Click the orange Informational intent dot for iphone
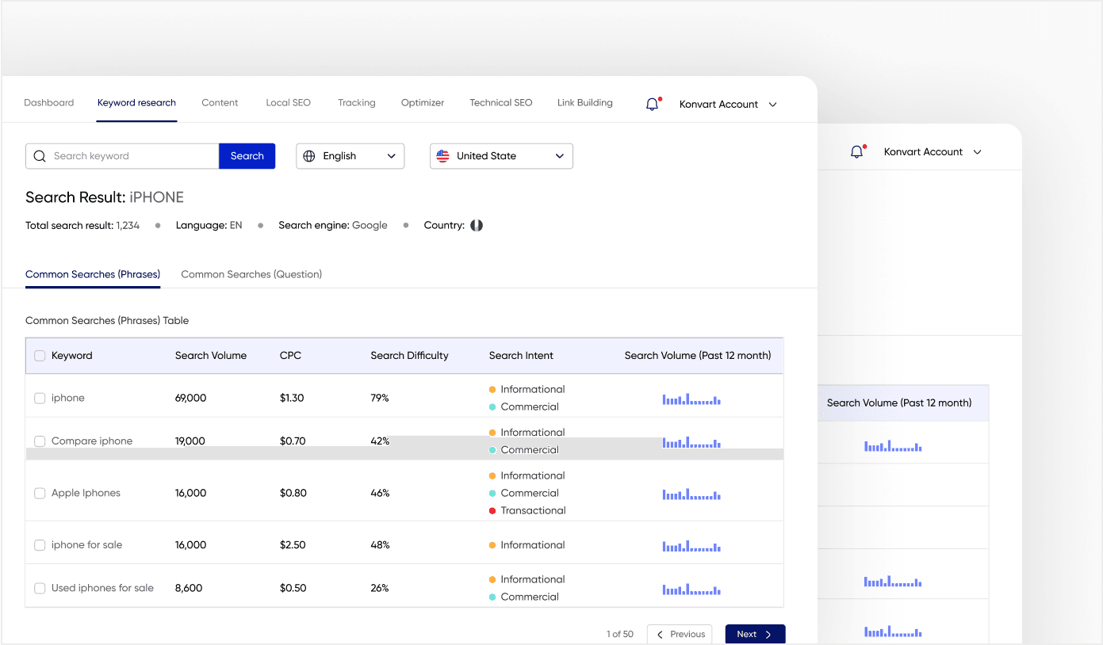 tap(492, 389)
